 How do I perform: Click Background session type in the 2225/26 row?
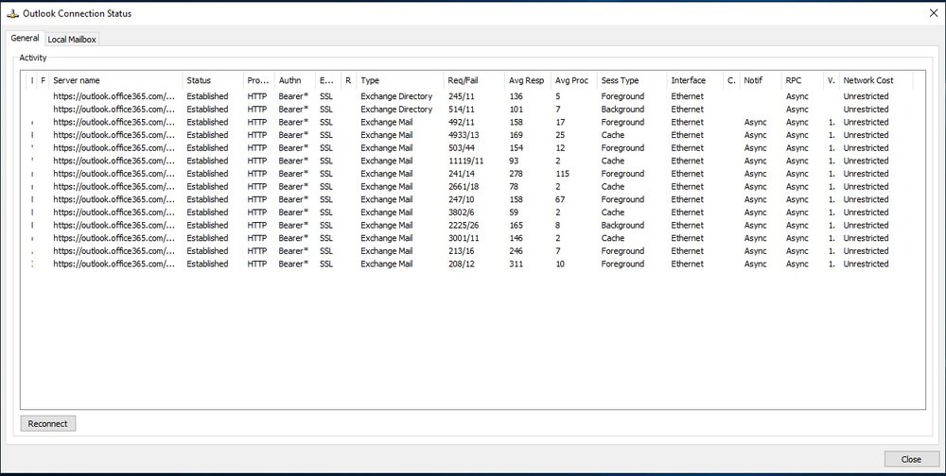pos(622,226)
